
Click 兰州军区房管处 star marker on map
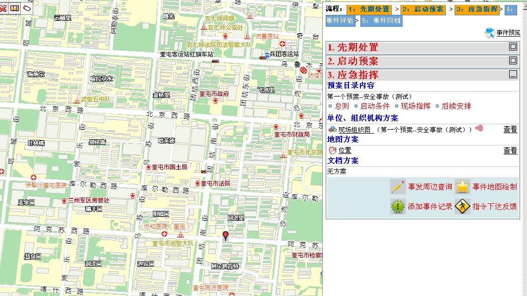click(x=64, y=200)
